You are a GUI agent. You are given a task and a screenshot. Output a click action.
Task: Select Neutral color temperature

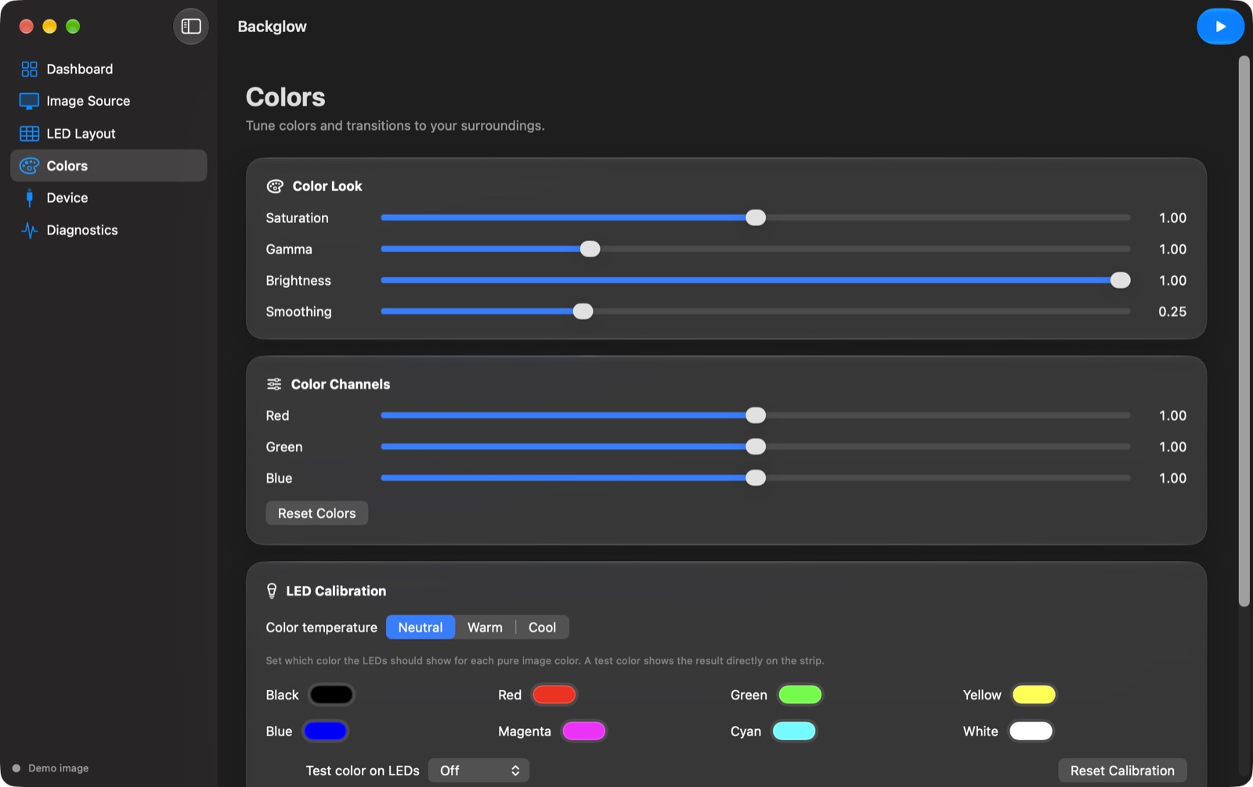click(x=421, y=627)
